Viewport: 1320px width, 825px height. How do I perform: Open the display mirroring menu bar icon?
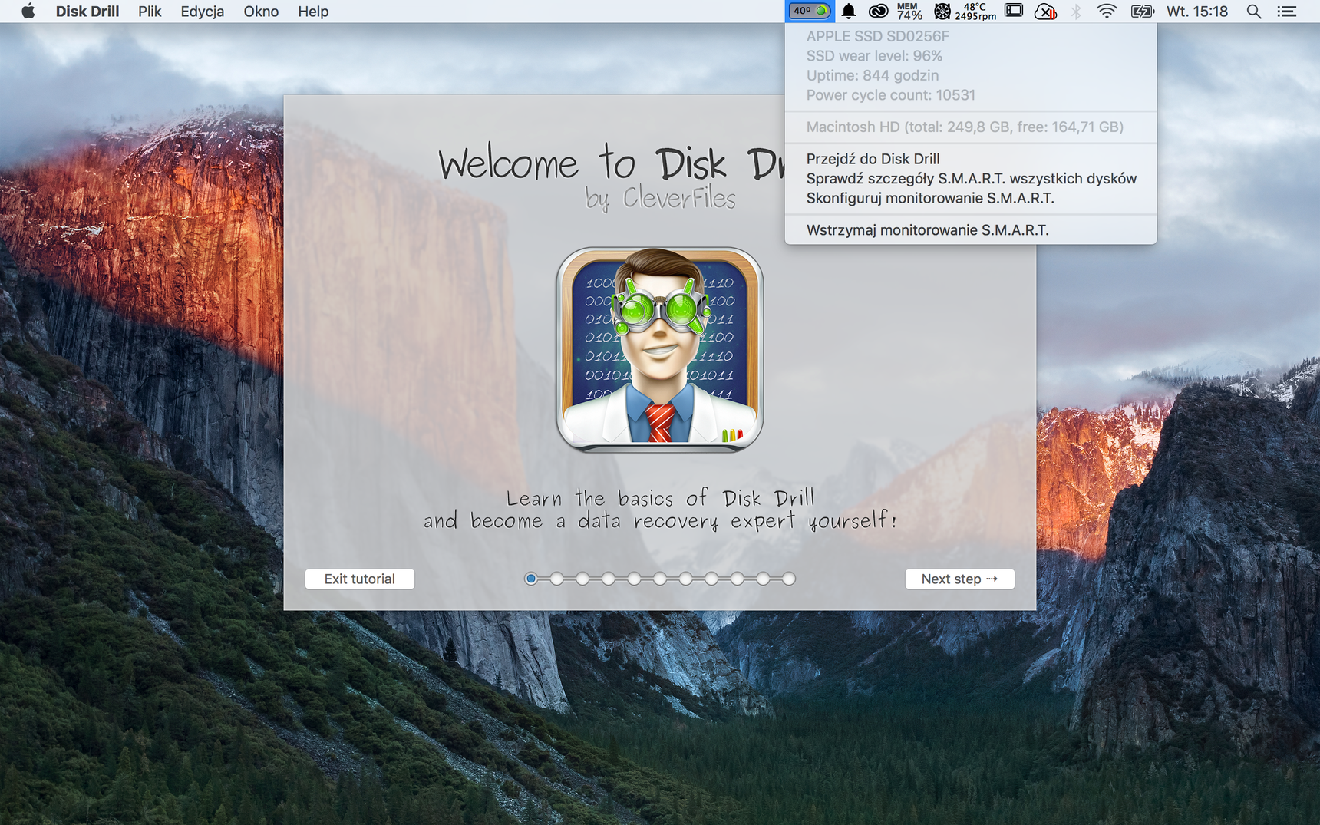(1014, 11)
